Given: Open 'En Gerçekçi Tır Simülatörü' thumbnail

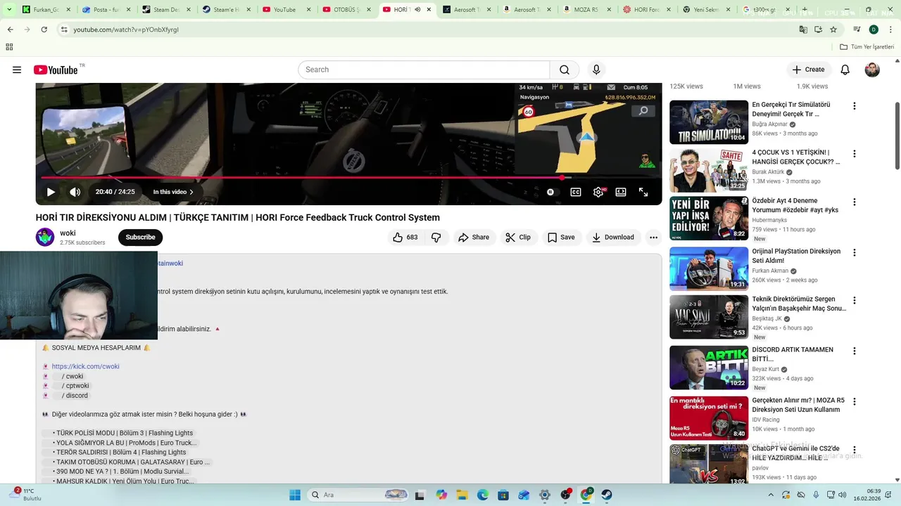Looking at the screenshot, I should point(709,122).
